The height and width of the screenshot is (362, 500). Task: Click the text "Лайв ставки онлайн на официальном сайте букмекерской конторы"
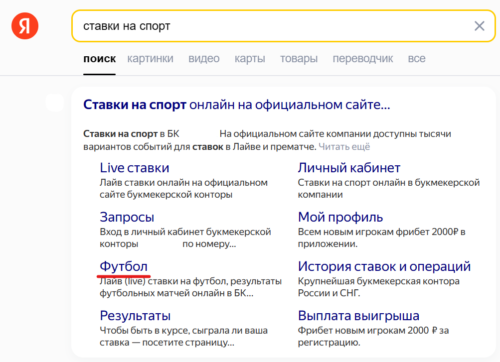point(183,189)
